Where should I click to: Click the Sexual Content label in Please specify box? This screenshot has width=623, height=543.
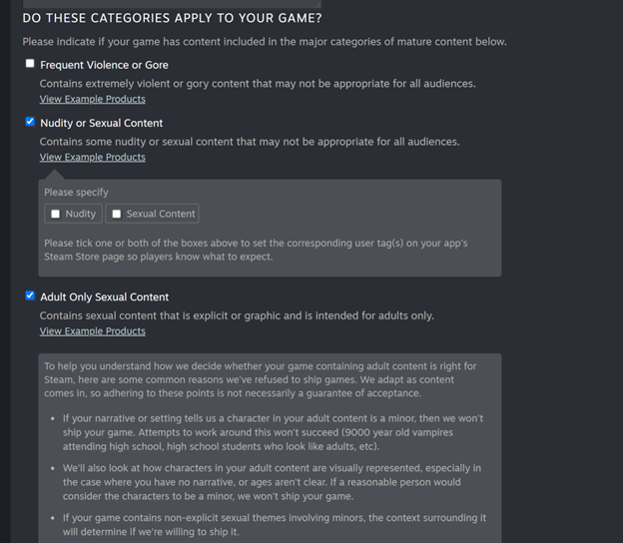[160, 214]
